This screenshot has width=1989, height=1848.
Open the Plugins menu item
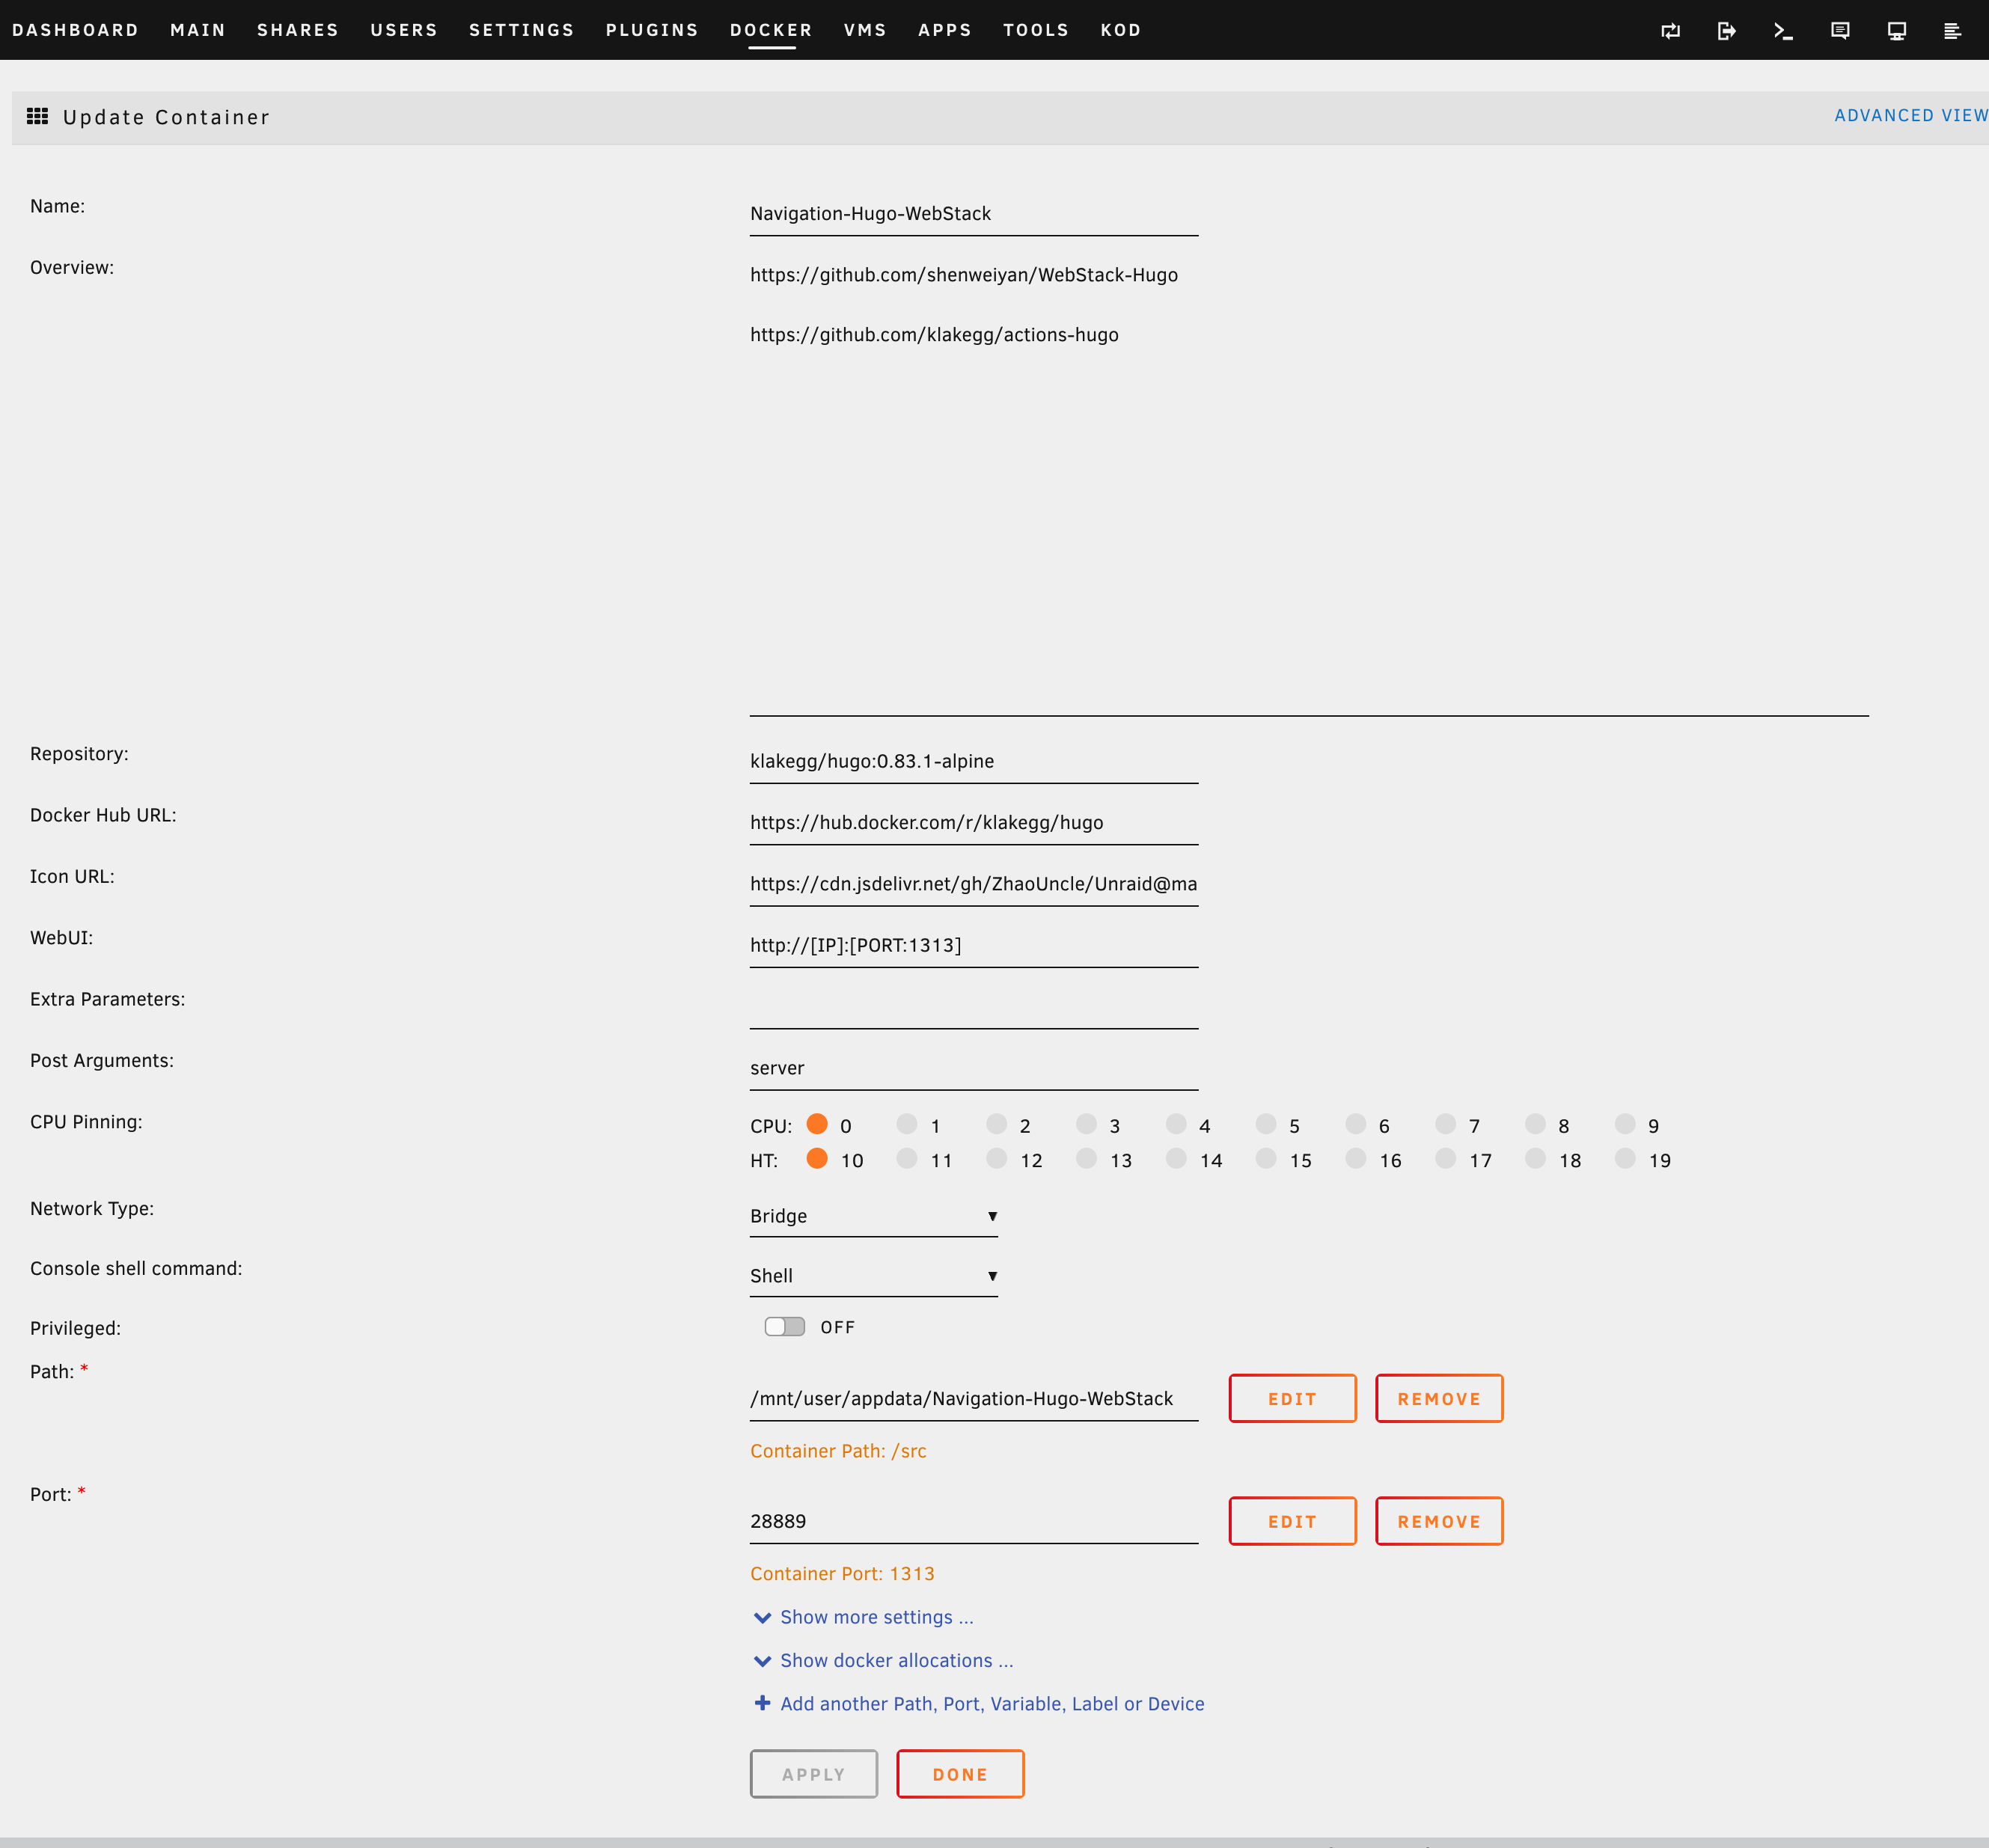tap(652, 30)
